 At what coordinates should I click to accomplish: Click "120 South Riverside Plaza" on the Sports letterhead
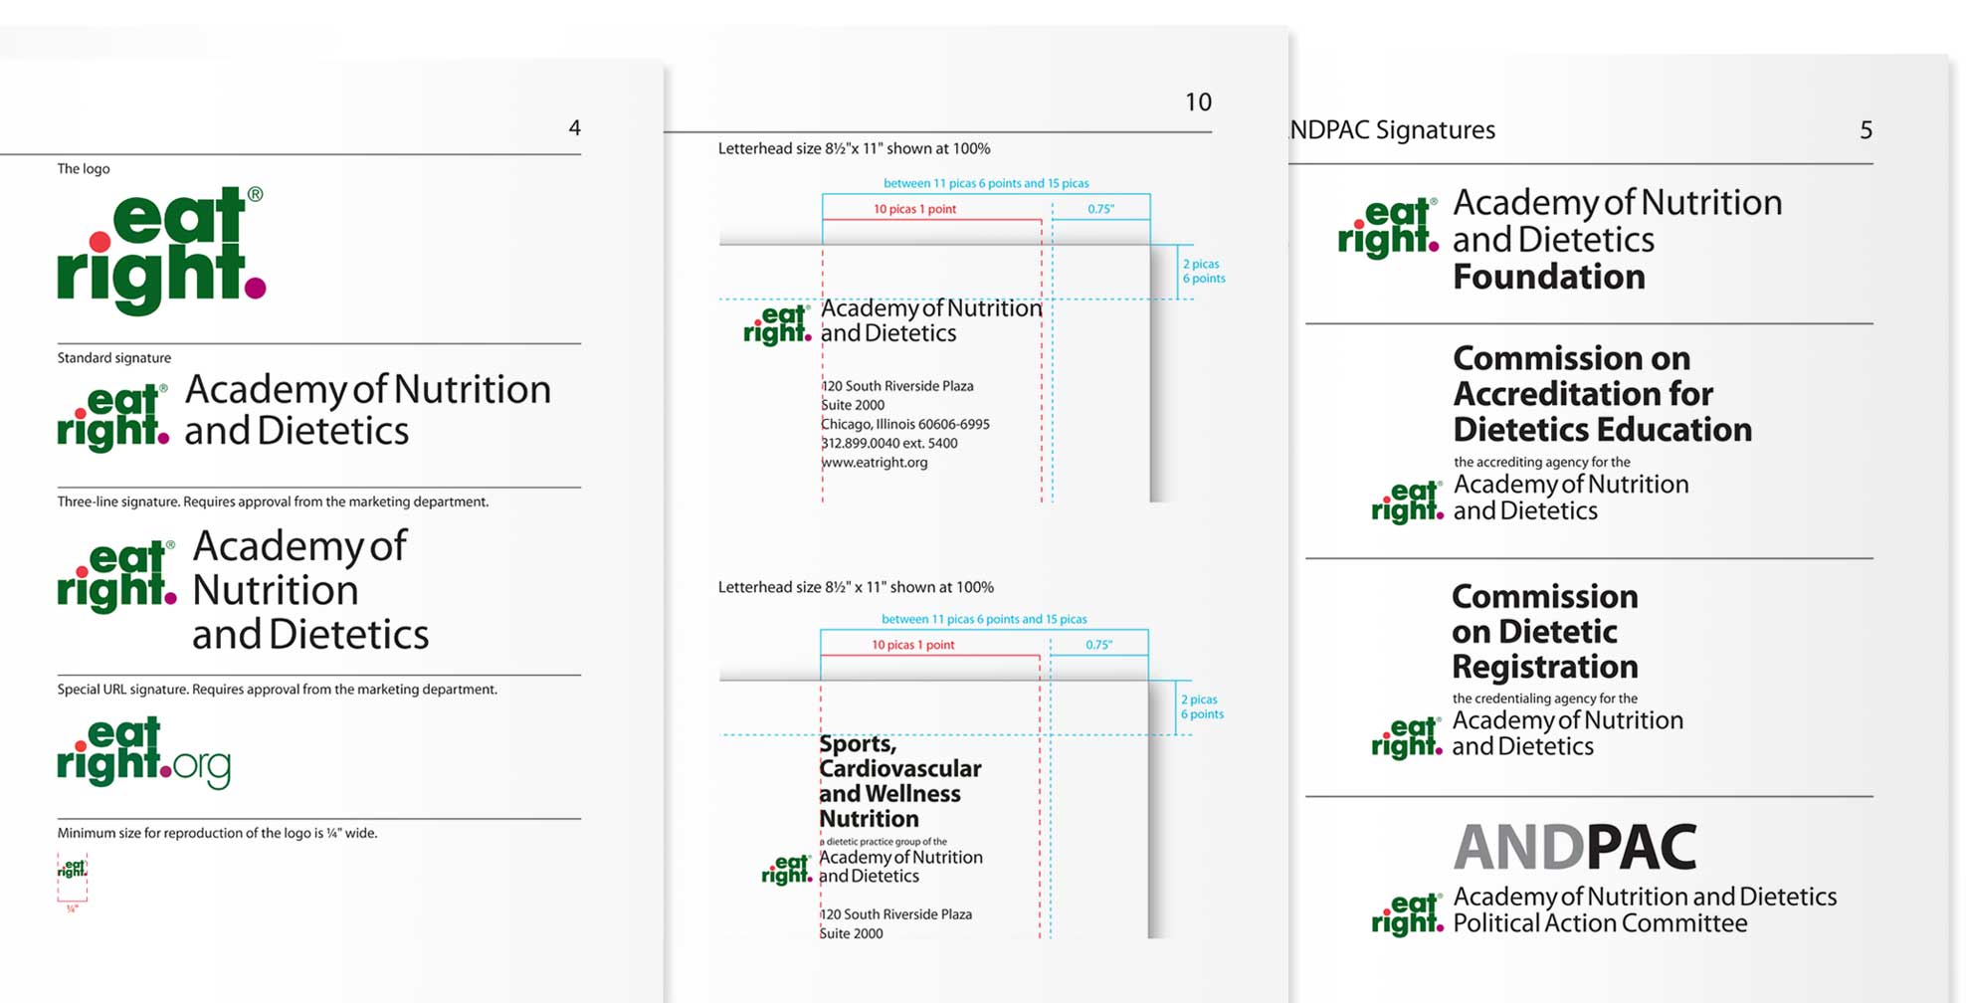pos(895,914)
